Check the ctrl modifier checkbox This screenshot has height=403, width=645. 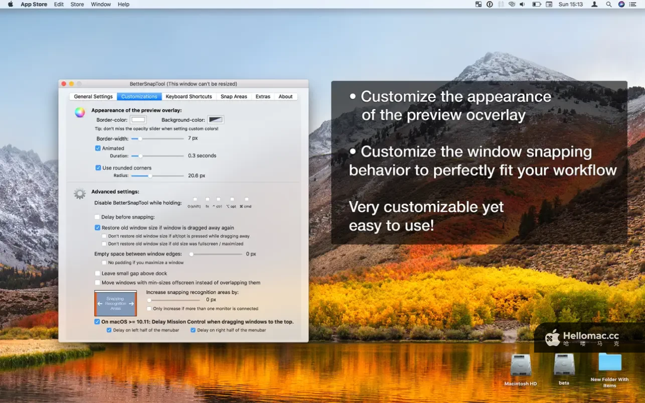coord(218,199)
